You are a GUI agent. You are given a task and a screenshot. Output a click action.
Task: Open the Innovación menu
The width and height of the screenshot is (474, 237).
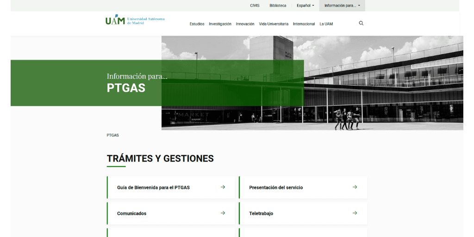click(245, 24)
